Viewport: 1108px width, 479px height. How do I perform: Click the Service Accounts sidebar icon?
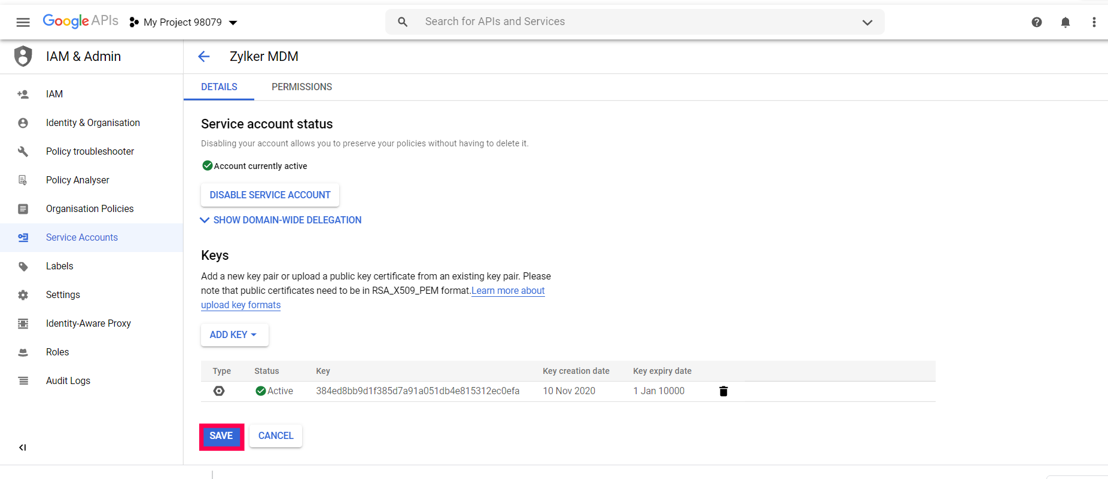23,238
